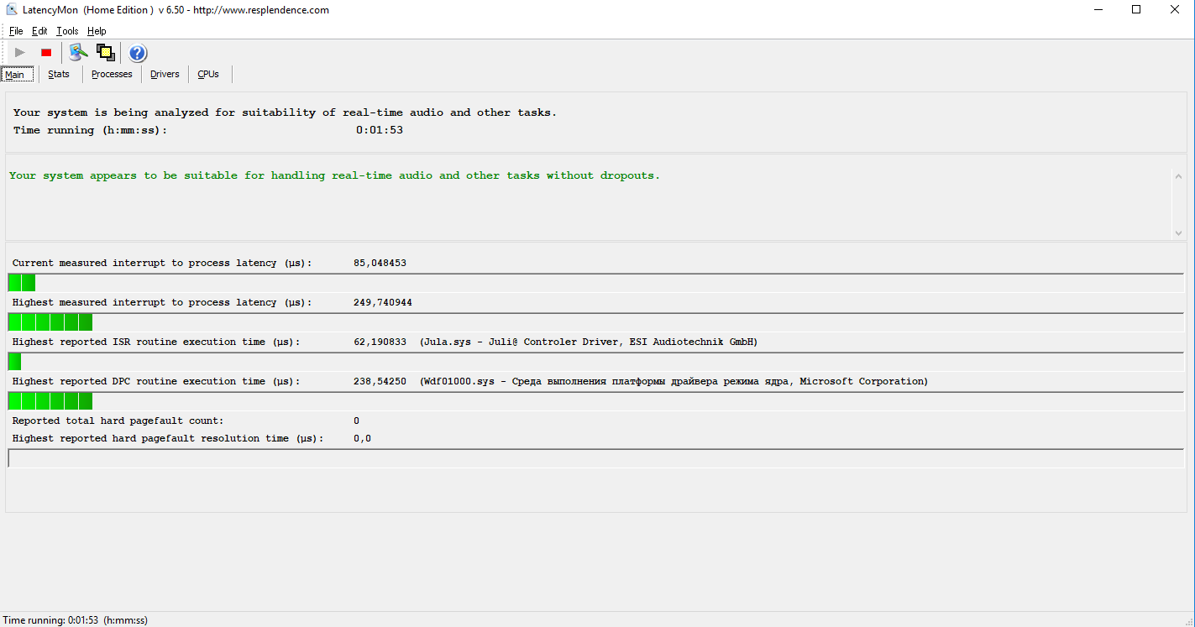This screenshot has height=627, width=1195.
Task: Open the Help menu
Action: 97,31
